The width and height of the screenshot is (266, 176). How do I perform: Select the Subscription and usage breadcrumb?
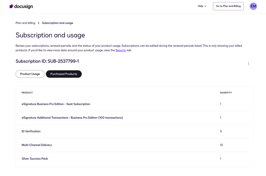[x=58, y=23]
